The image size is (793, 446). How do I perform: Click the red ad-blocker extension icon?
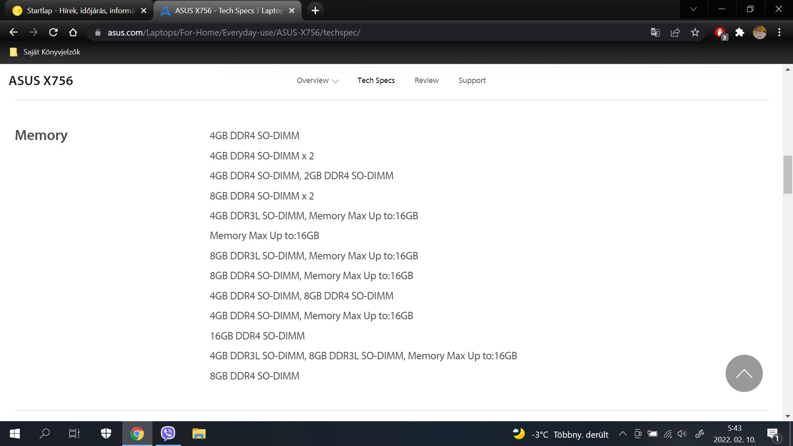pos(720,32)
